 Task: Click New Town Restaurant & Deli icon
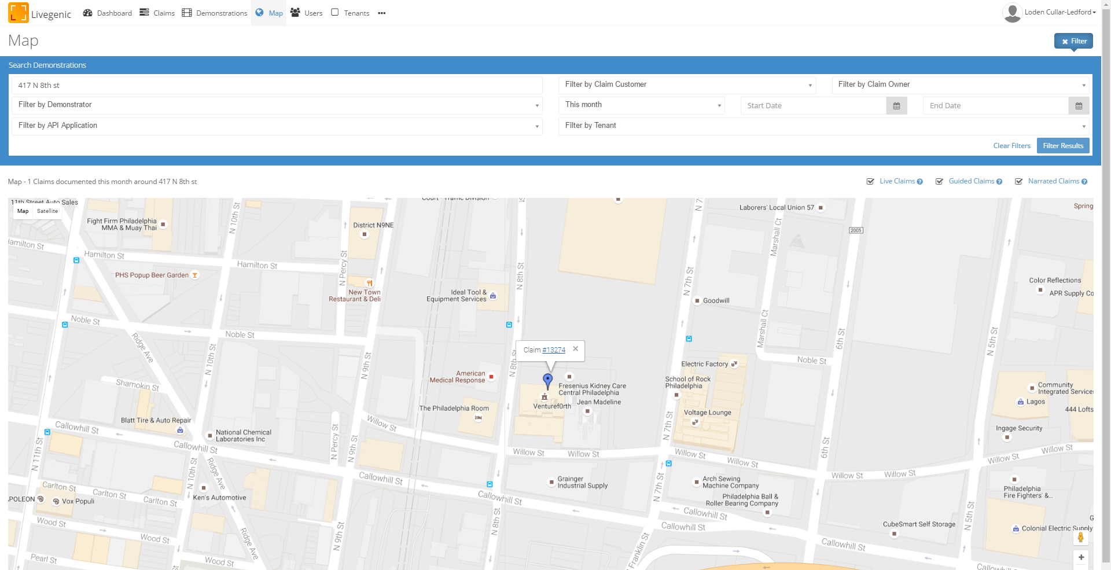[x=369, y=283]
